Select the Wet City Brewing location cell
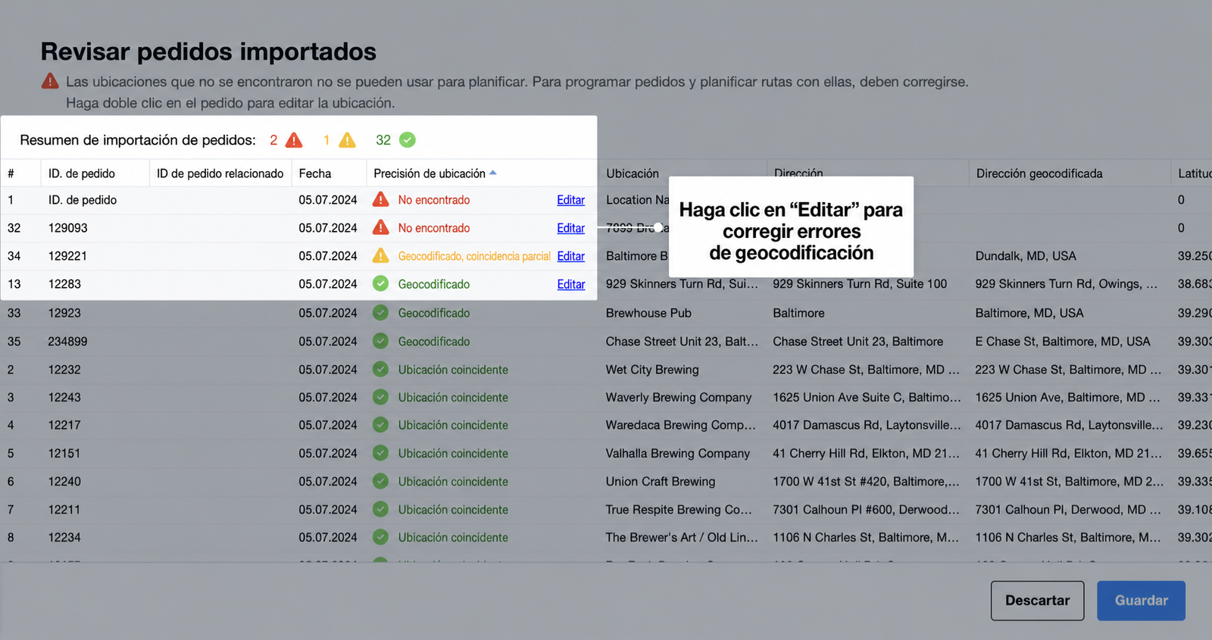The image size is (1212, 640). coord(652,370)
